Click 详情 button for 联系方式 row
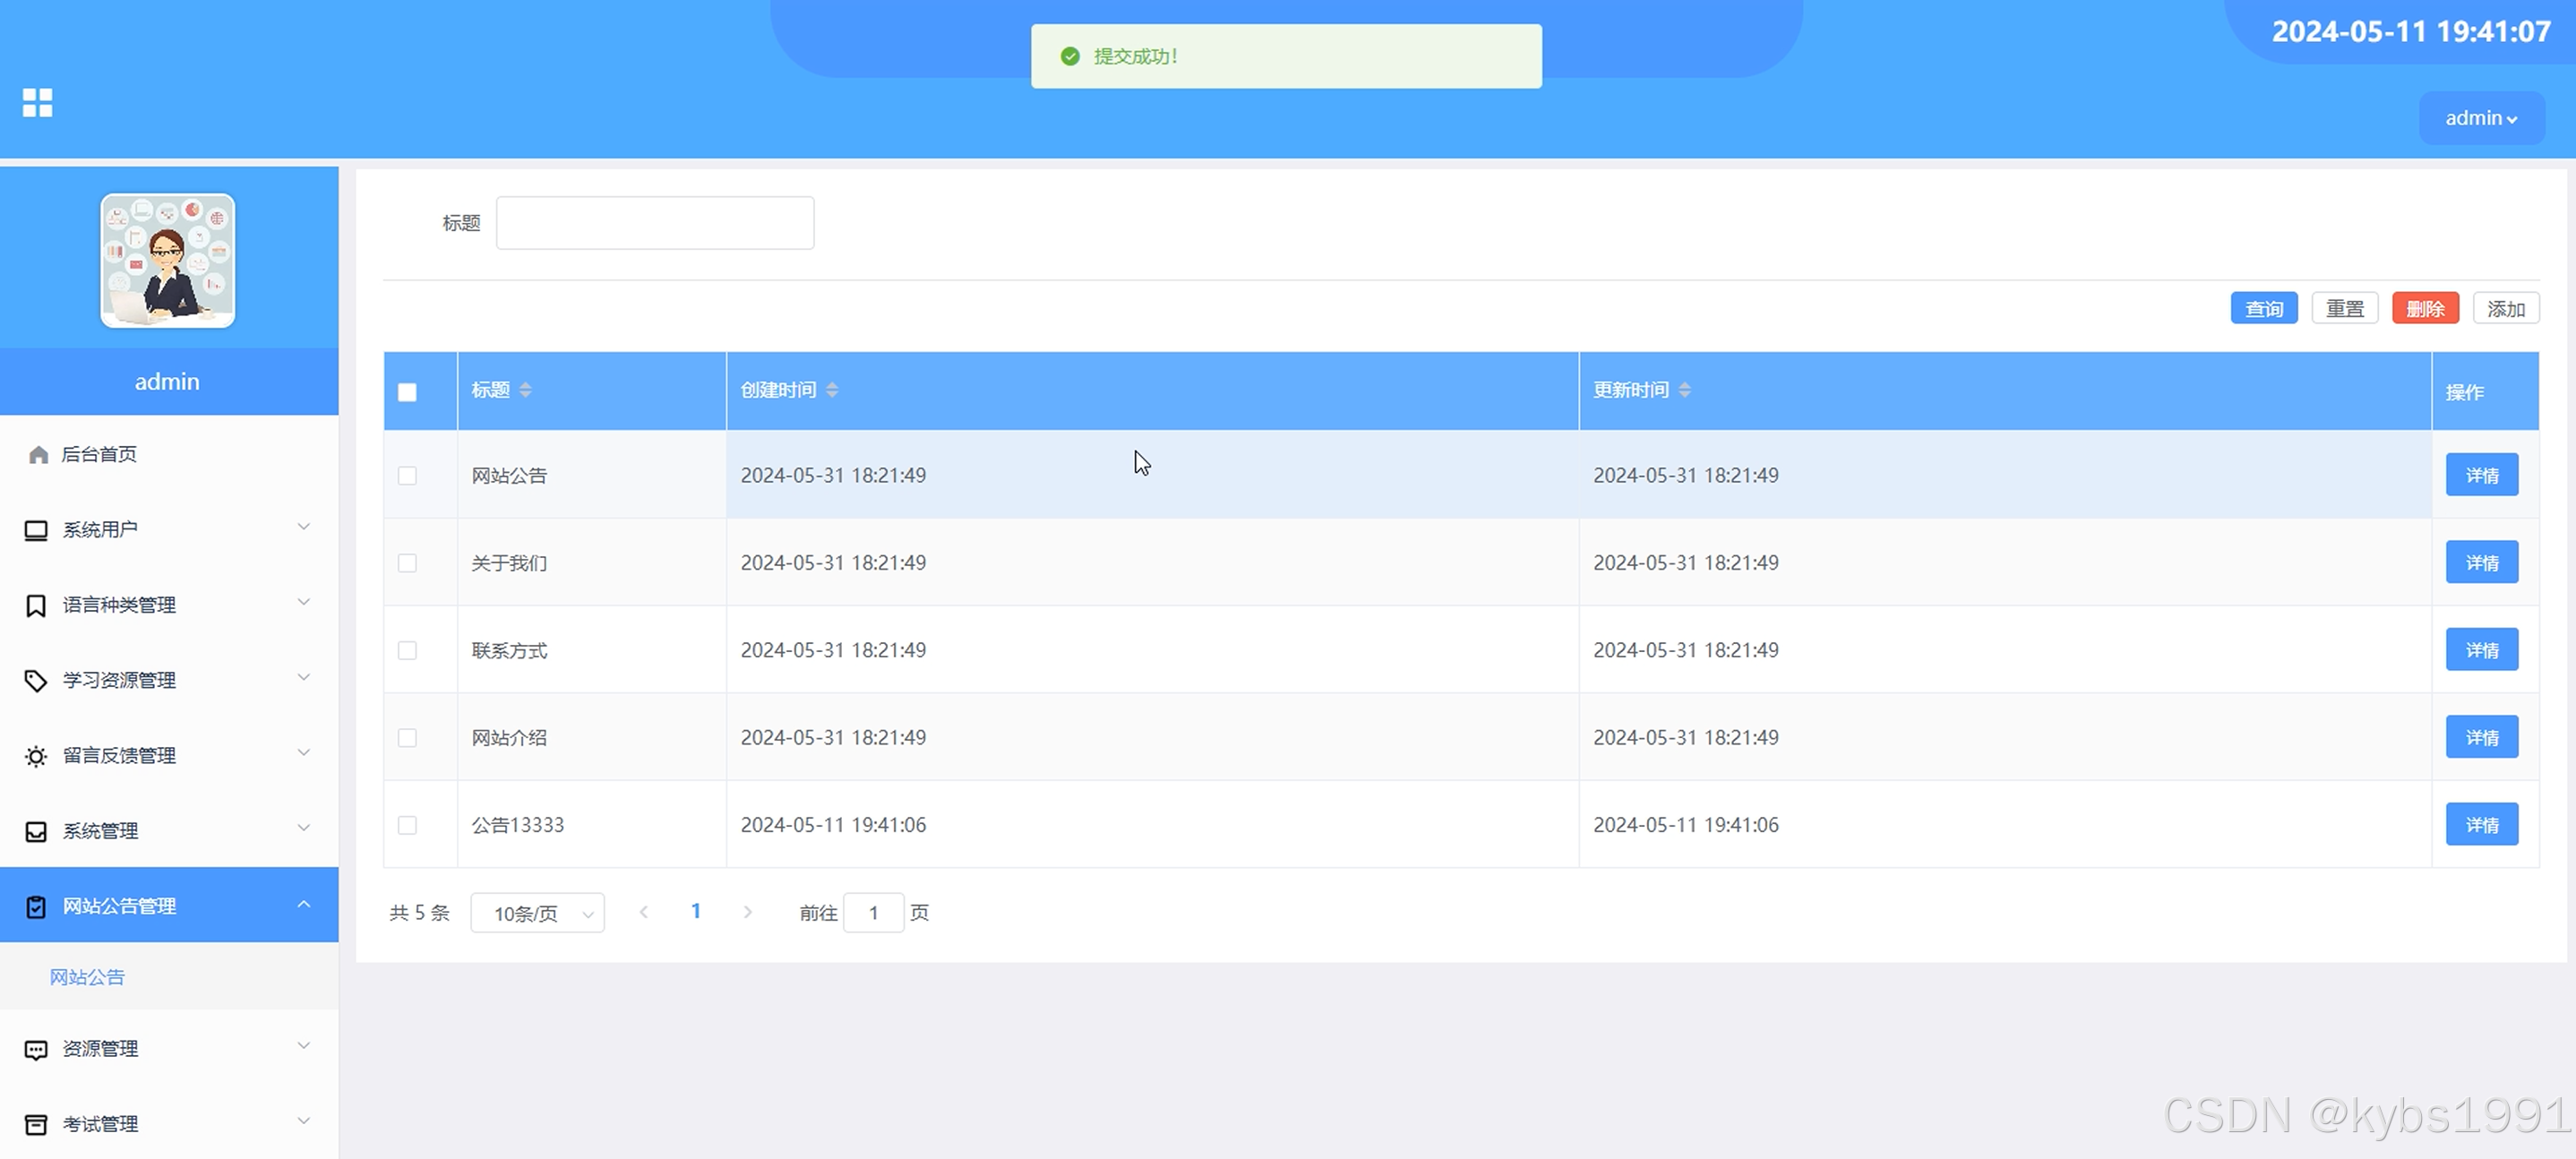Viewport: 2576px width, 1159px height. (2481, 650)
